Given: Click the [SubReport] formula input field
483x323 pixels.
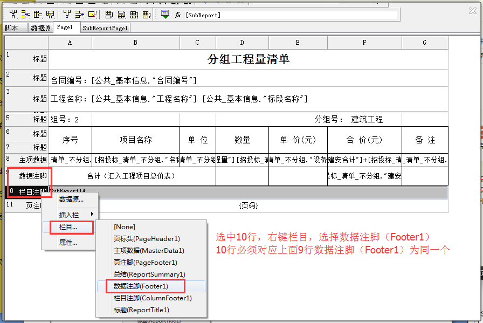Looking at the screenshot, I should 291,15.
